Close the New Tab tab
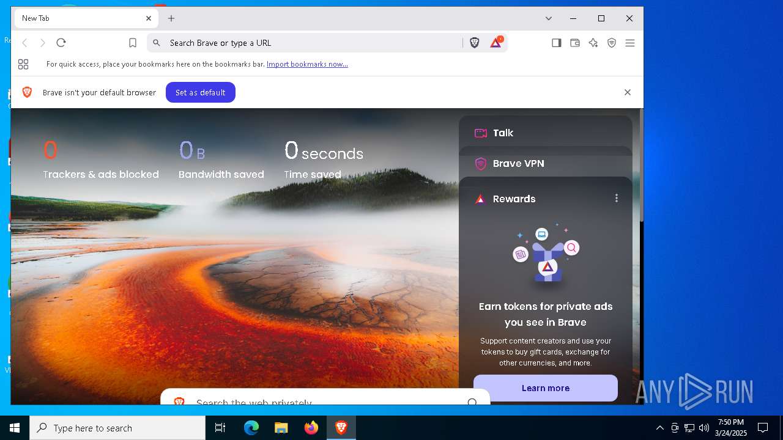The height and width of the screenshot is (440, 783). tap(149, 18)
